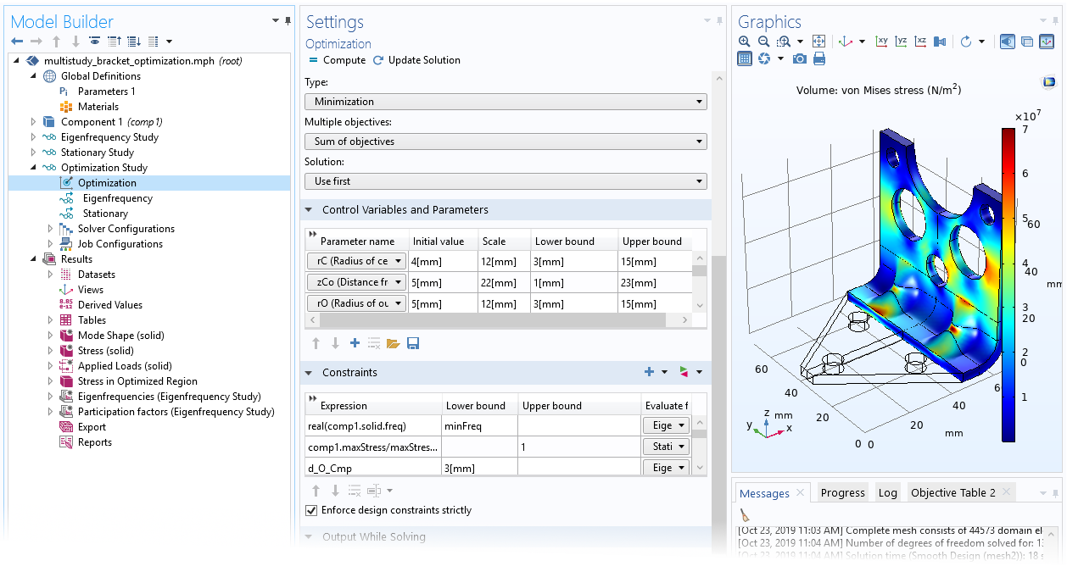The width and height of the screenshot is (1067, 583).
Task: Switch to the xy-plane view
Action: 881,42
